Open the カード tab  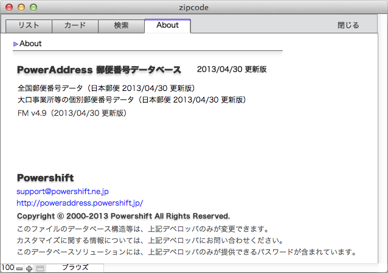(75, 25)
